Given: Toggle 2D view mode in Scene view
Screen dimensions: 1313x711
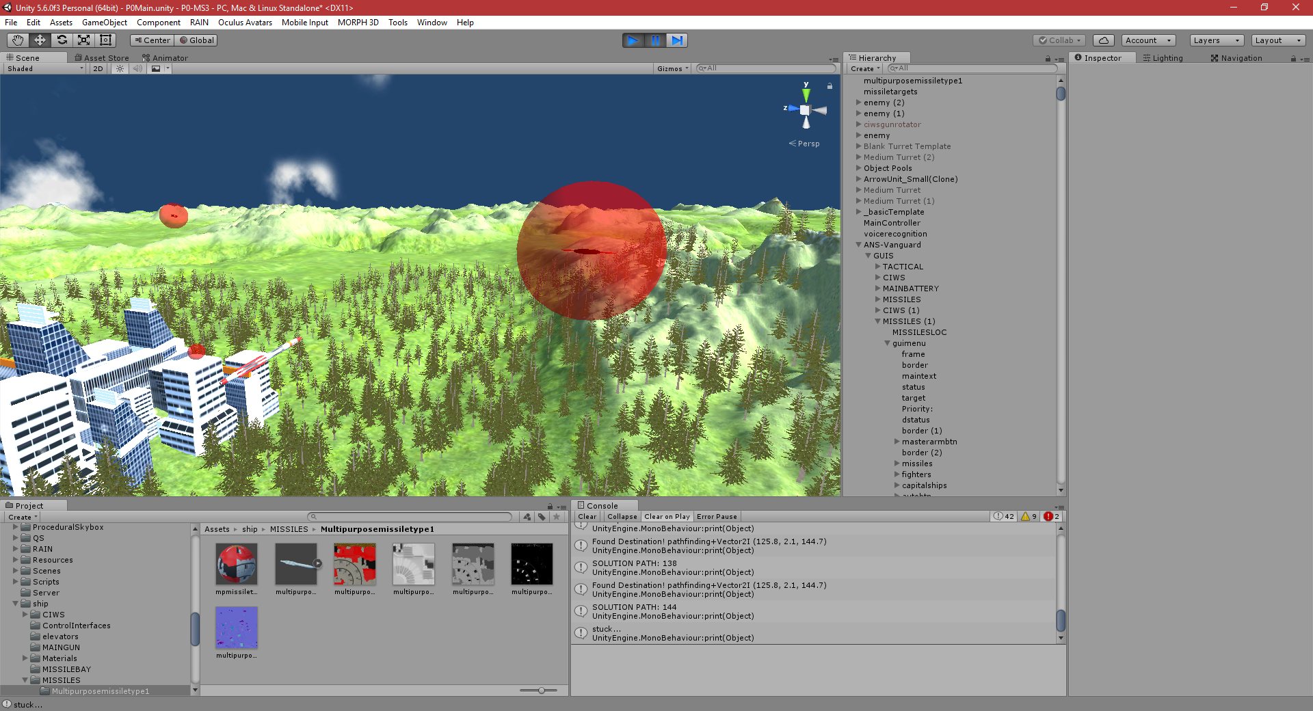Looking at the screenshot, I should [98, 68].
